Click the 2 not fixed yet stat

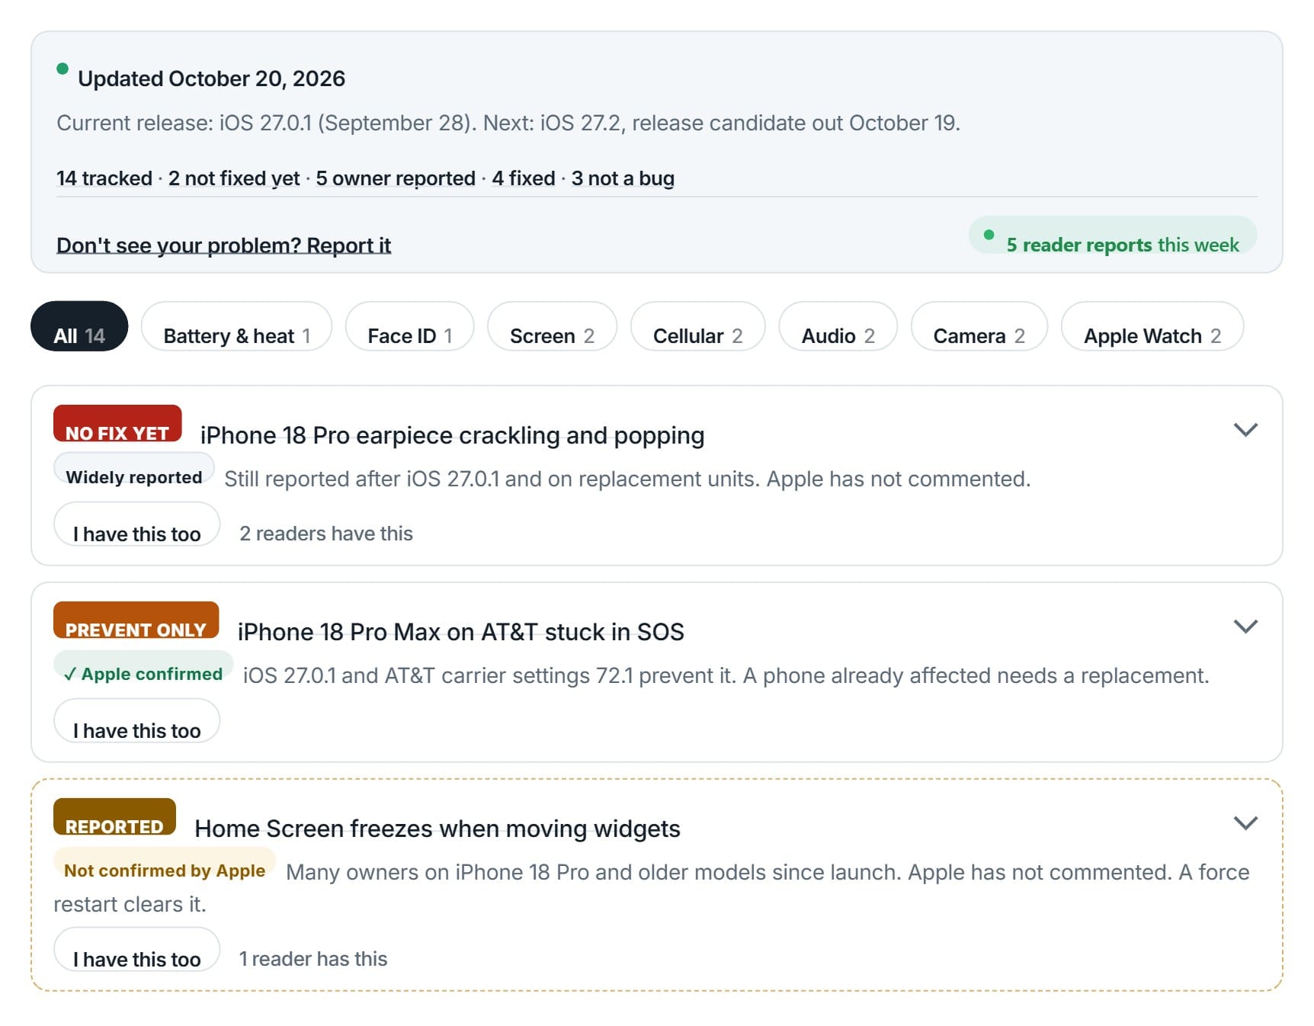point(234,178)
